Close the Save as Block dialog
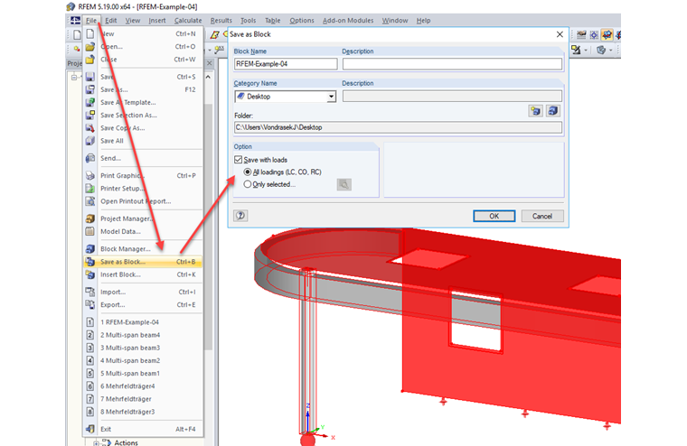This screenshot has width=687, height=446. click(560, 34)
